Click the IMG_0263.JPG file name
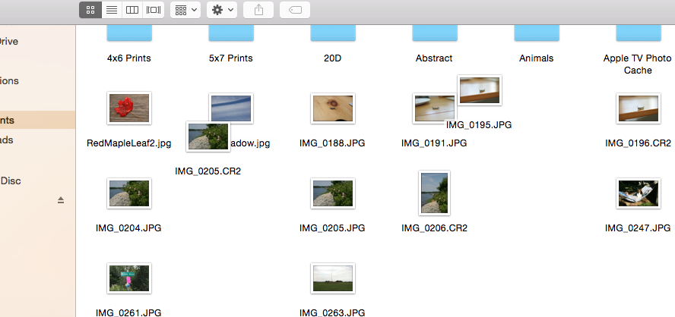 (x=332, y=312)
